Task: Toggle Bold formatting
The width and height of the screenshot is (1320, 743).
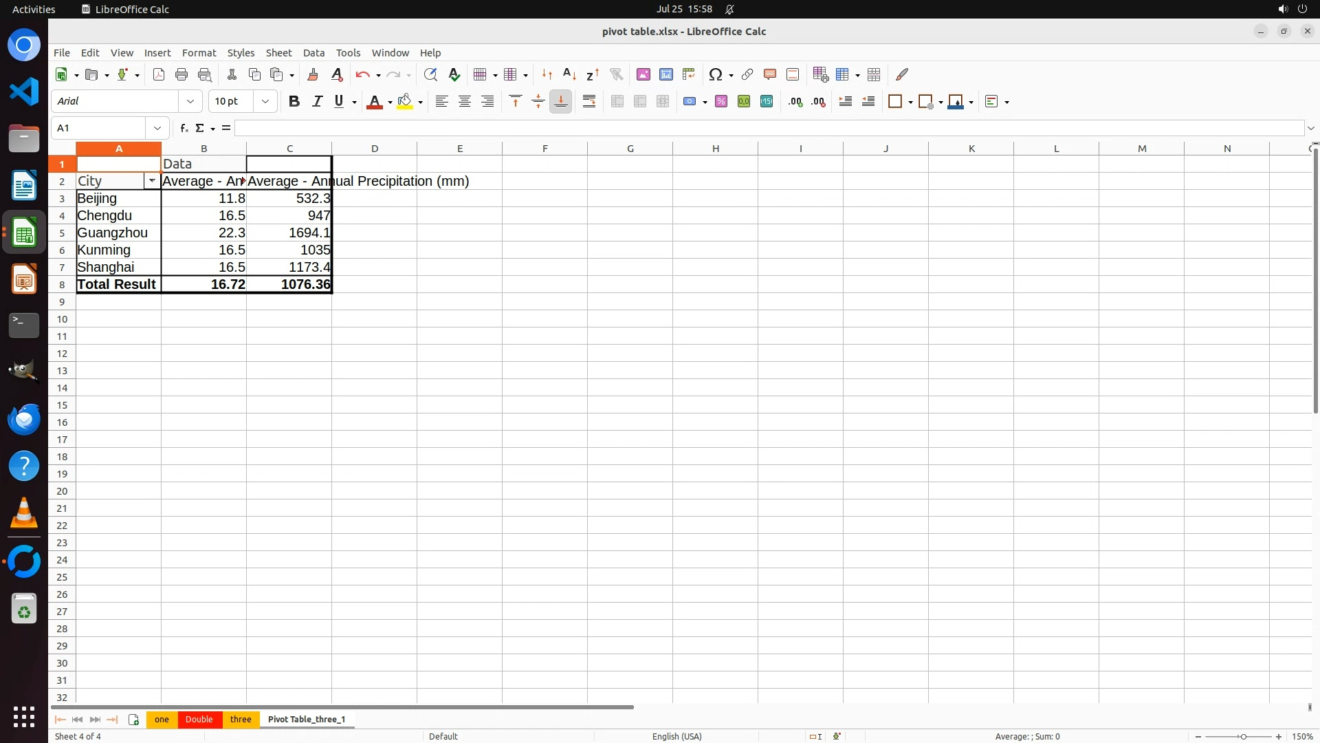Action: [x=294, y=101]
